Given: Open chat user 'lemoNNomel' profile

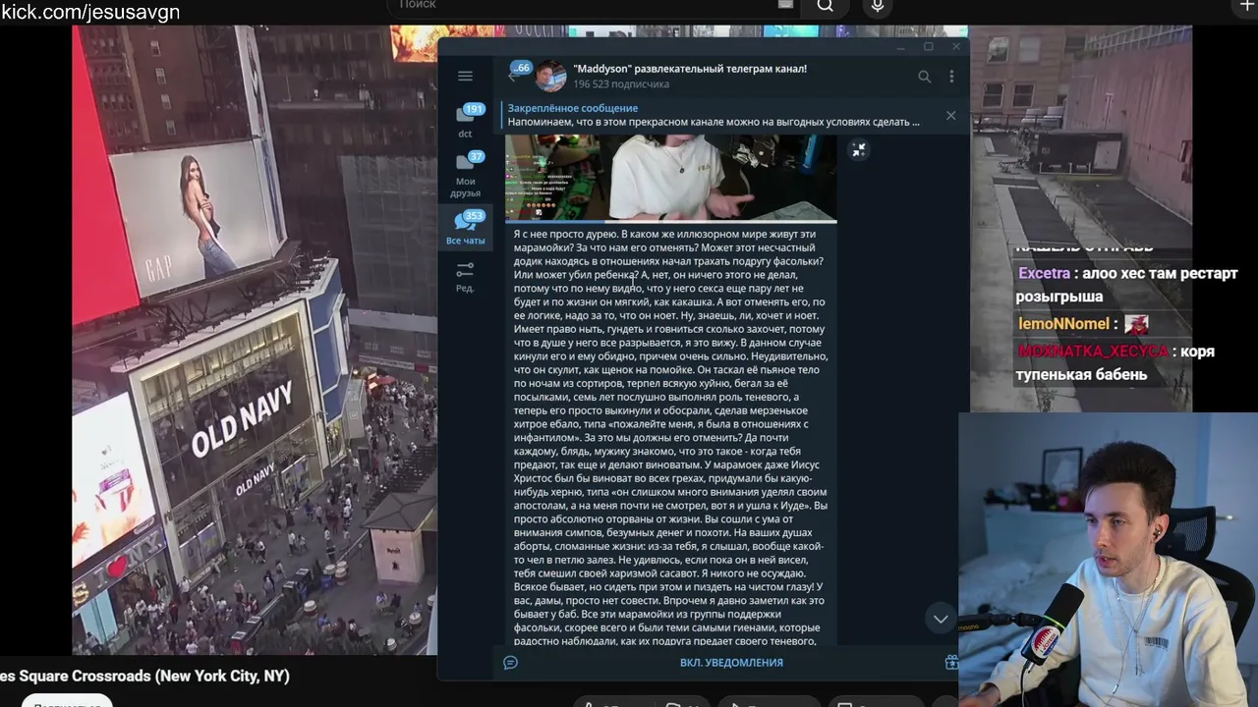Looking at the screenshot, I should [x=1063, y=324].
